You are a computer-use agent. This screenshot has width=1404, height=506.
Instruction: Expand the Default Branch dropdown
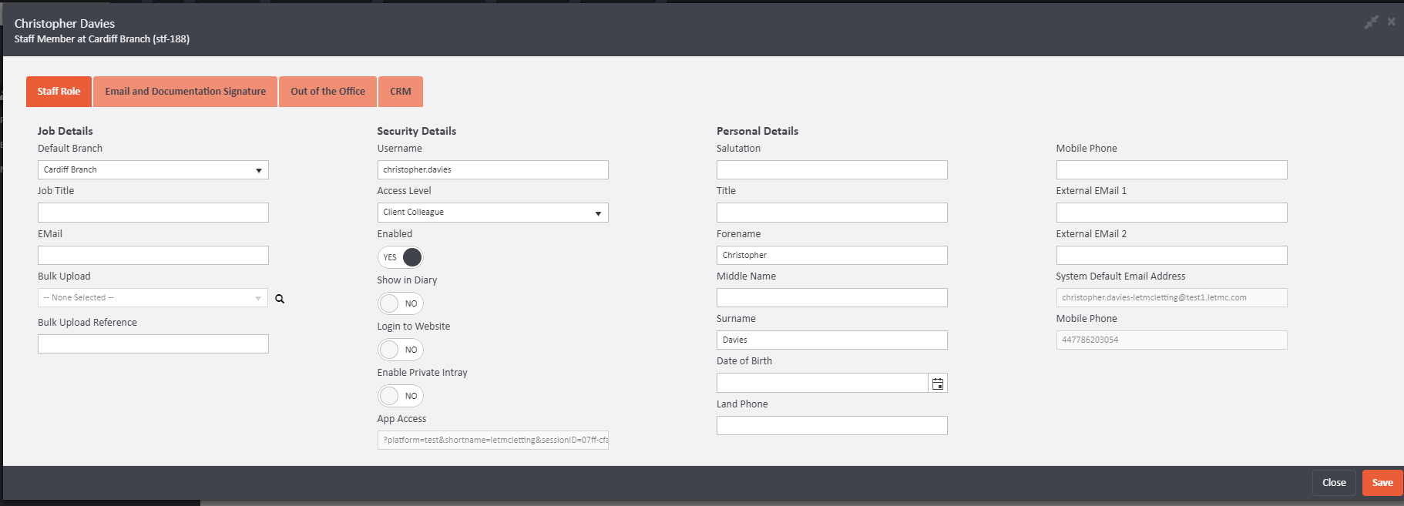coord(153,170)
